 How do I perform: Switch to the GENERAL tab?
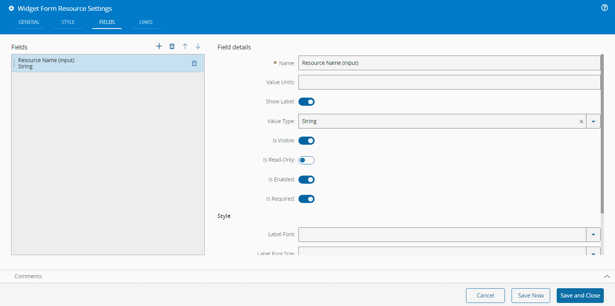click(x=29, y=22)
